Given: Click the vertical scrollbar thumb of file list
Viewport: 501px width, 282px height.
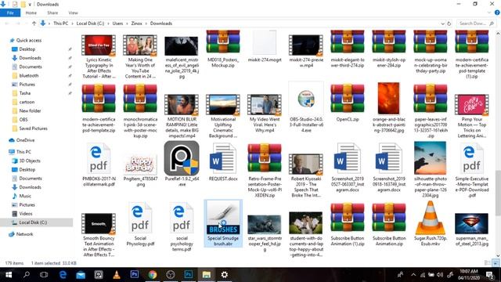Looking at the screenshot, I should pyautogui.click(x=498, y=193).
